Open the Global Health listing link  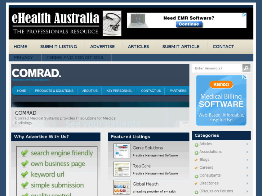click(x=146, y=184)
